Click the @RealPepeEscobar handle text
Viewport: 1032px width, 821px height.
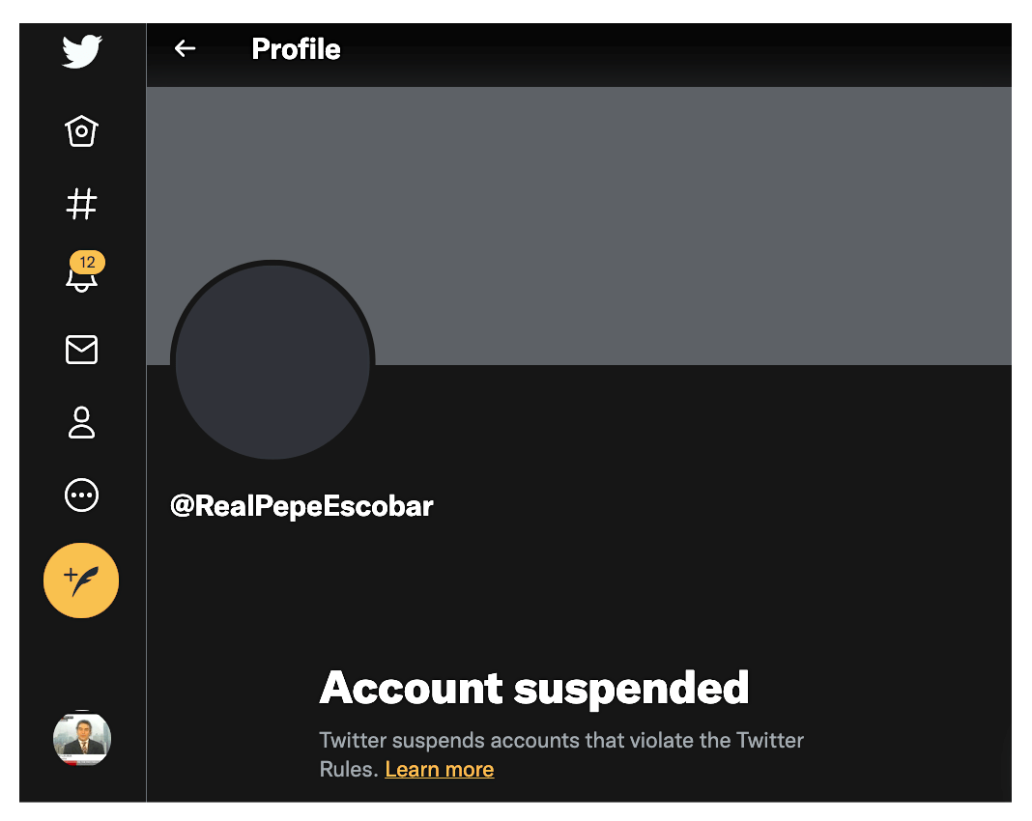[301, 506]
